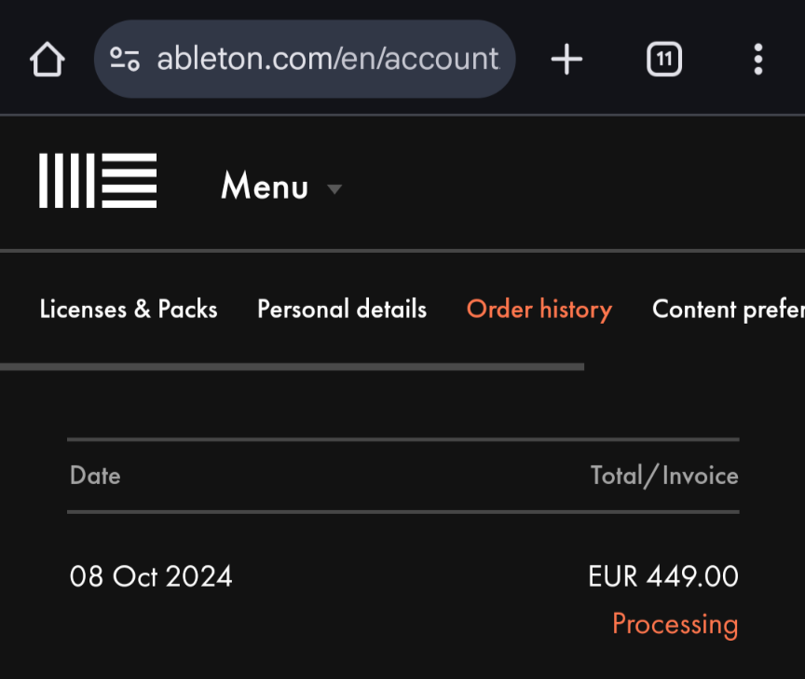805x679 pixels.
Task: Open the site Menu label
Action: 265,187
